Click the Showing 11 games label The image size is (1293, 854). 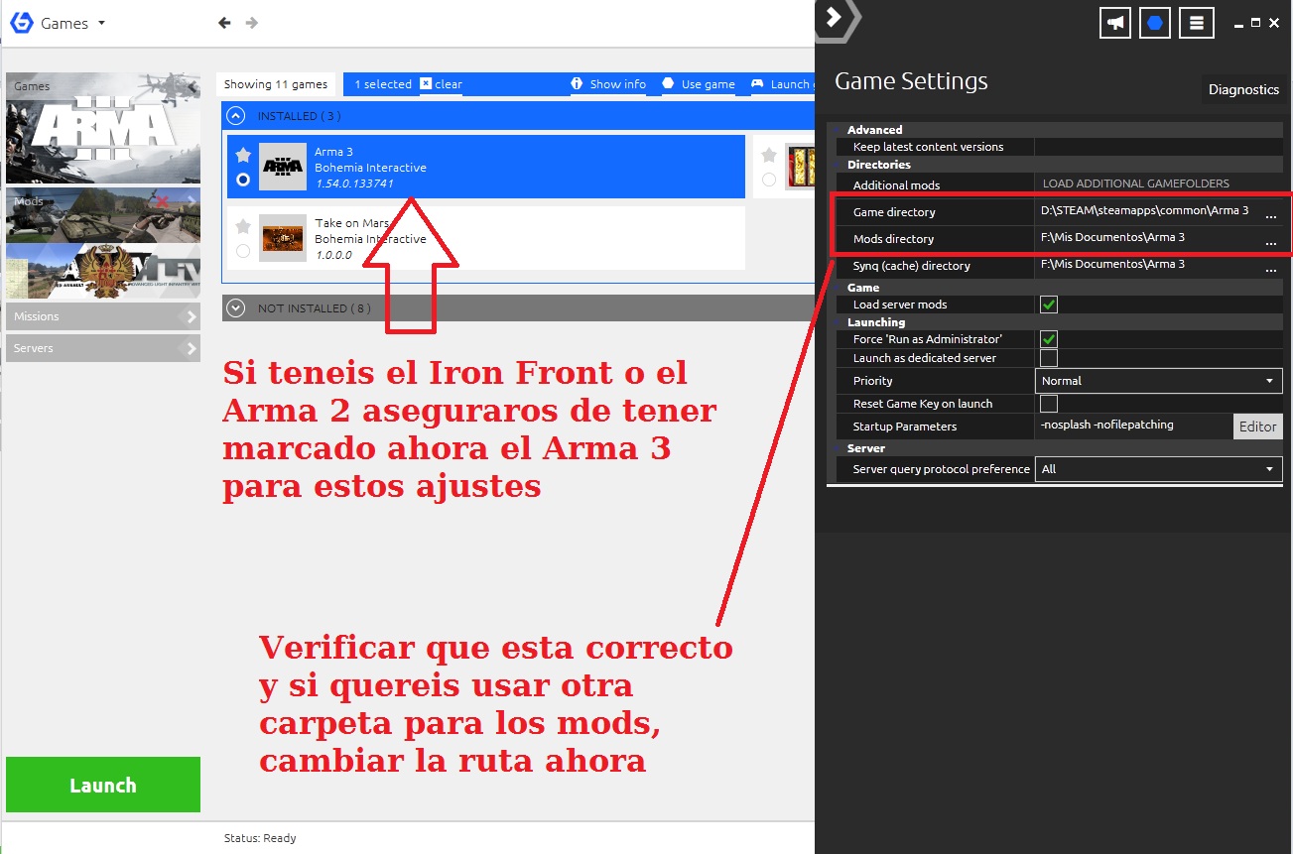(276, 84)
